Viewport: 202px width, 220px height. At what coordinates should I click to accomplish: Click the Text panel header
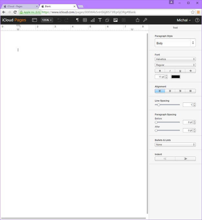coord(175,28)
